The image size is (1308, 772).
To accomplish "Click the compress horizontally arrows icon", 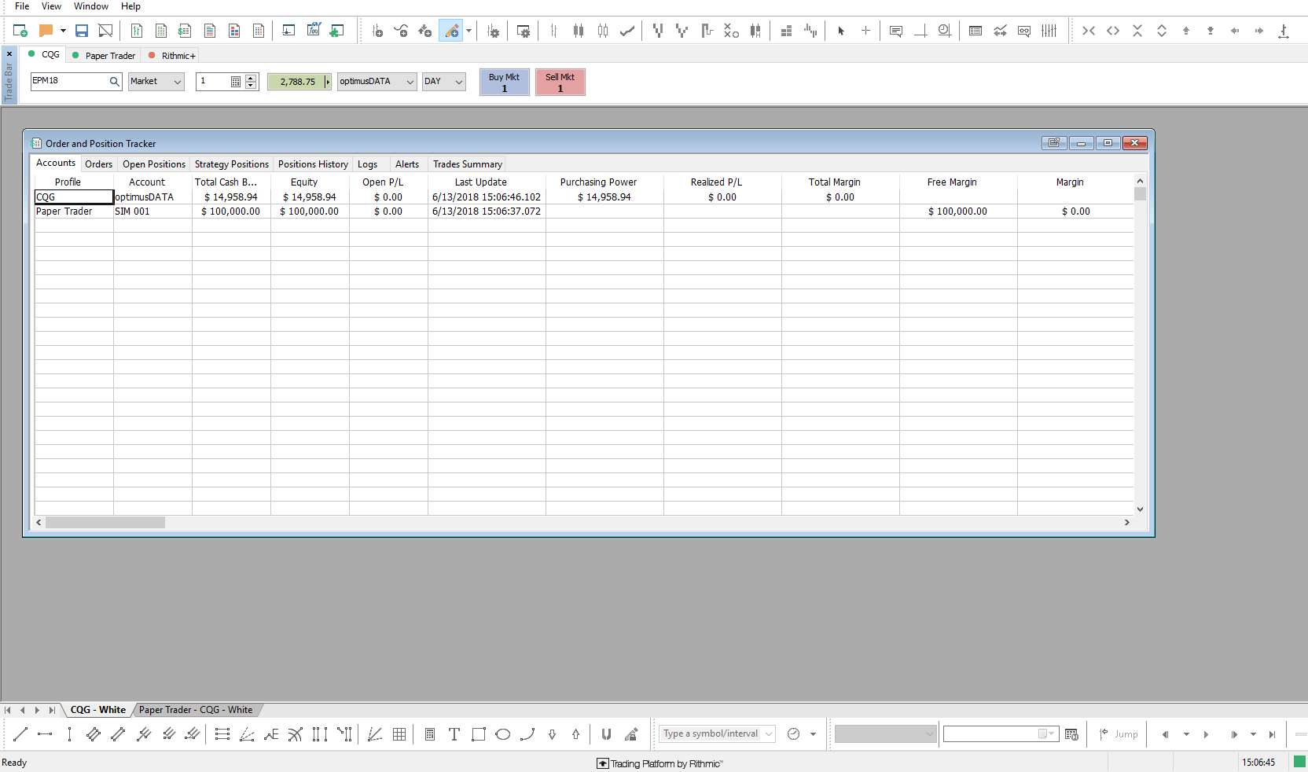I will (x=1089, y=31).
